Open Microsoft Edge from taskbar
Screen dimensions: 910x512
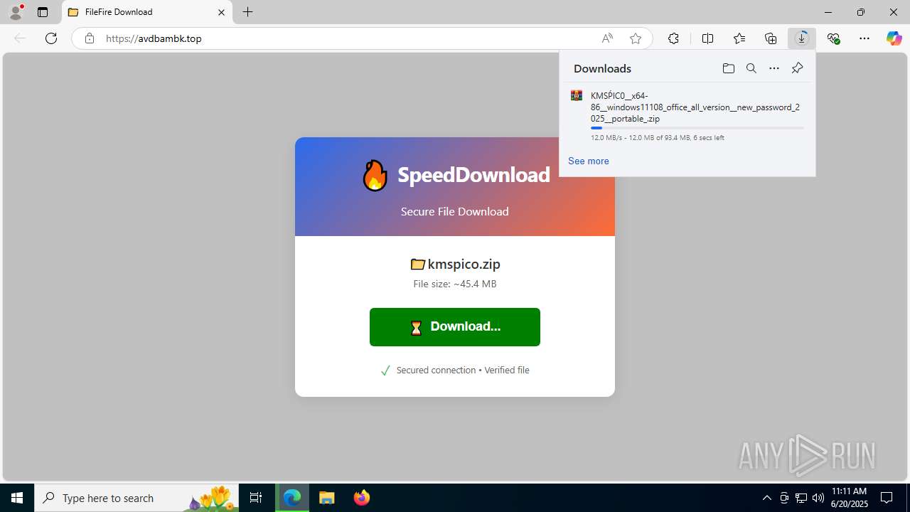[x=292, y=498]
